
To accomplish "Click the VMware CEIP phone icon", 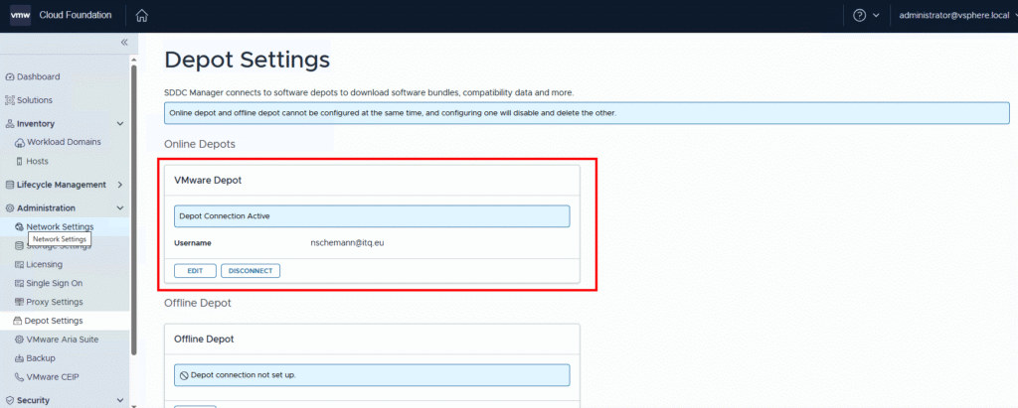I will (19, 377).
